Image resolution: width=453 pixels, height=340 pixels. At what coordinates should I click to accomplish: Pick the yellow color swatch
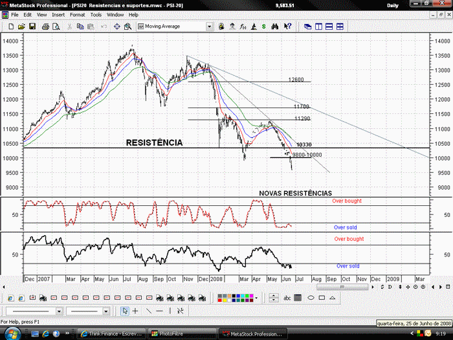pos(225,300)
